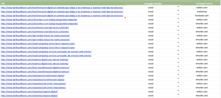Viewport: 221px width, 98px height.
Task: Open medium dropdown for call-center-innovadoras linkedin.com row
Action: click(178, 87)
